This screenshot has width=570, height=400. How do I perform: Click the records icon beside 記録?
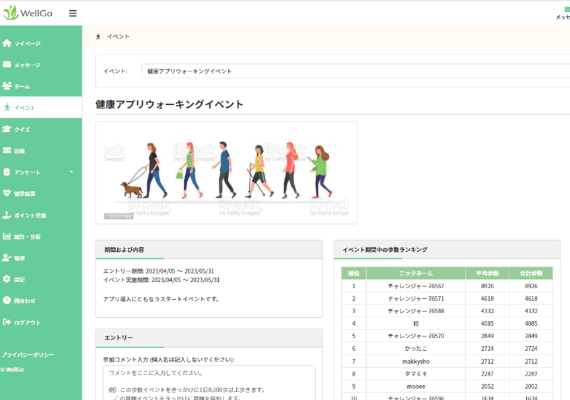point(7,151)
